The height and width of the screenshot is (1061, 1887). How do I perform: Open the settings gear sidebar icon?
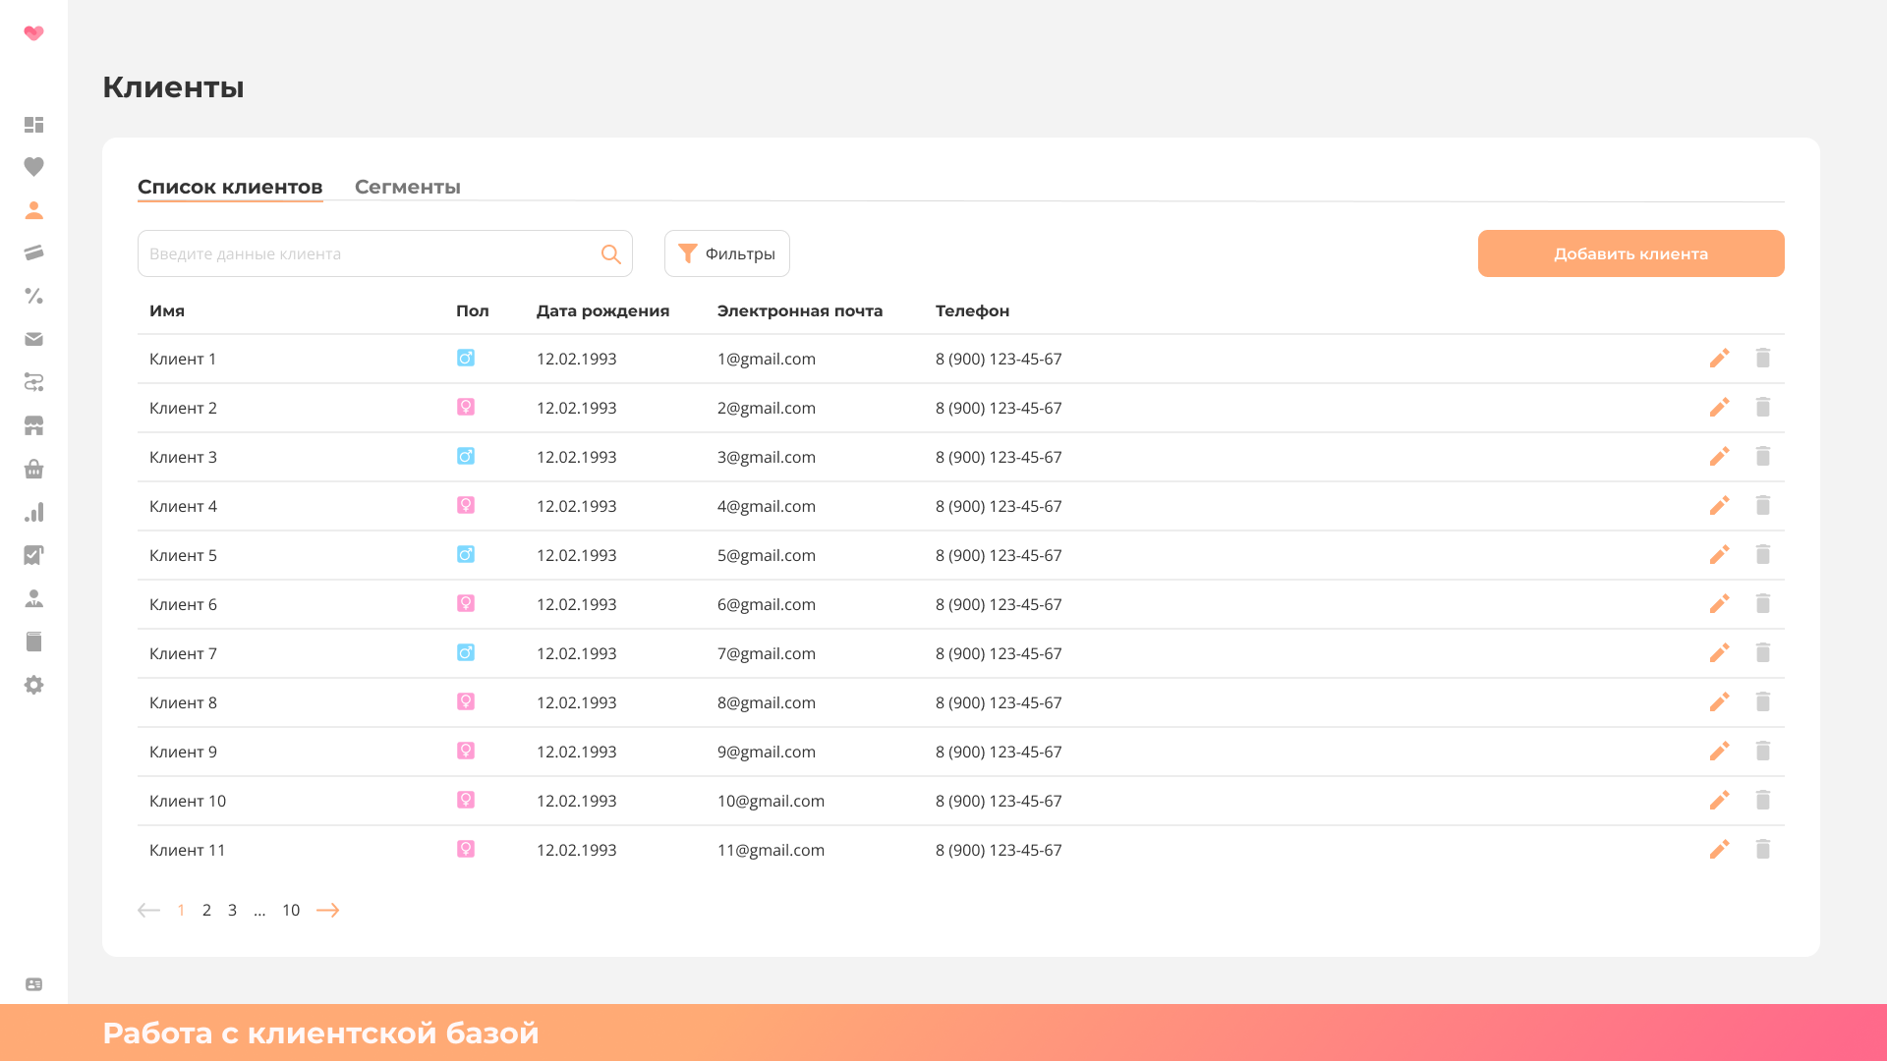(33, 685)
